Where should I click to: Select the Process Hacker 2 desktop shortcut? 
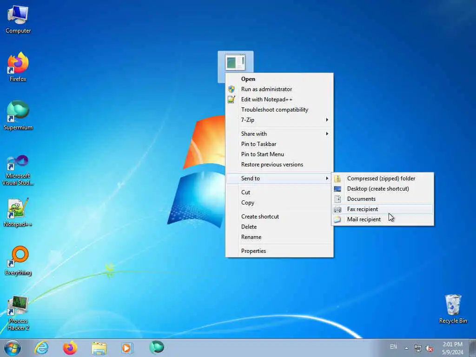[18, 313]
